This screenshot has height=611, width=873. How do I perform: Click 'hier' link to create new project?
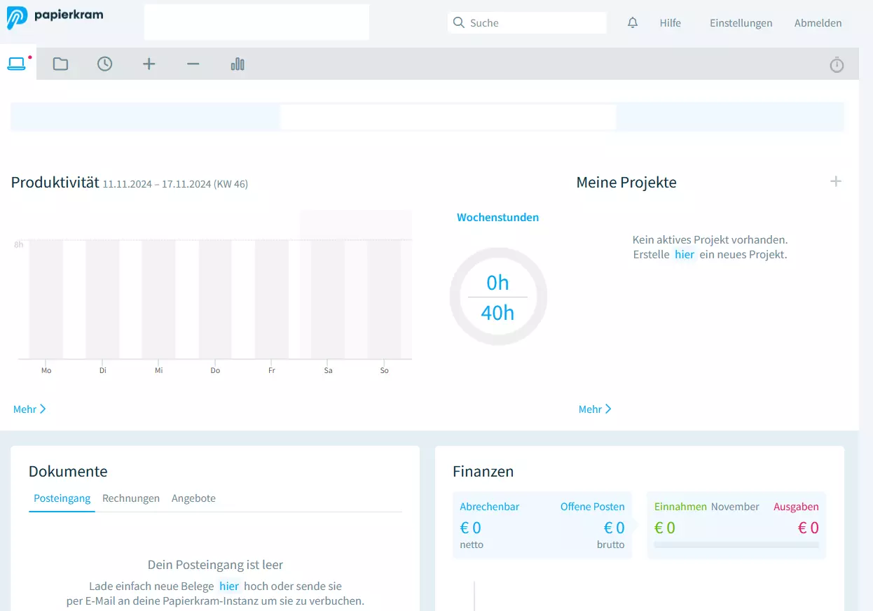684,255
